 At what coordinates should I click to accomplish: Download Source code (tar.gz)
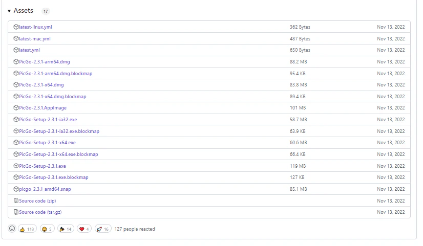[x=40, y=212]
